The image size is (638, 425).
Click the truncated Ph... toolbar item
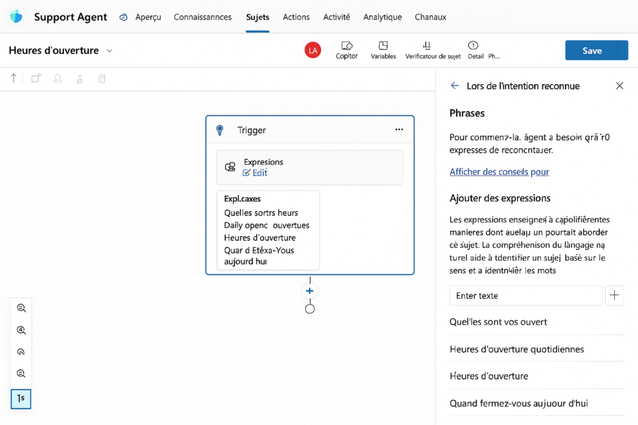[x=493, y=57]
